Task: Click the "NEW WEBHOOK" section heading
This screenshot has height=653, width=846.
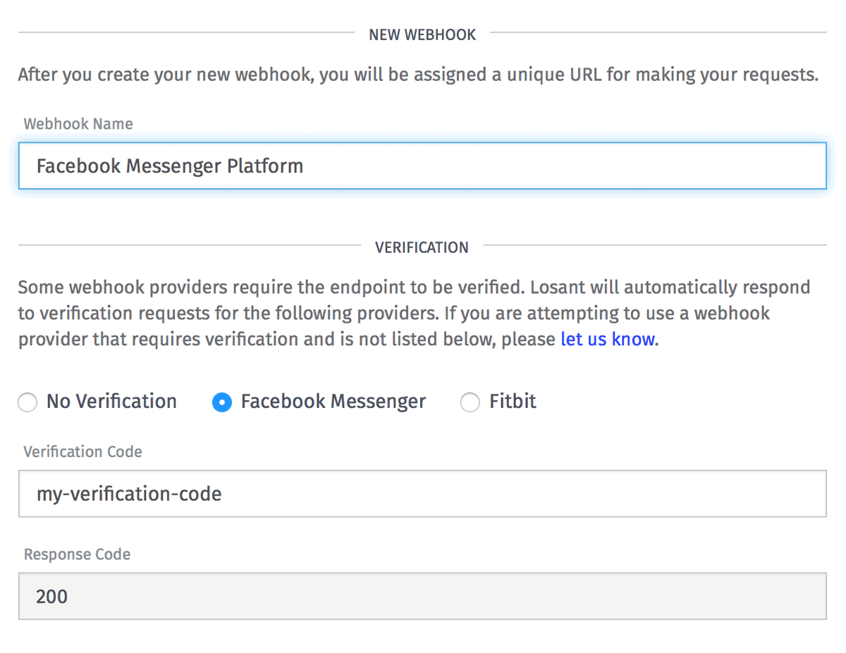Action: click(x=422, y=35)
